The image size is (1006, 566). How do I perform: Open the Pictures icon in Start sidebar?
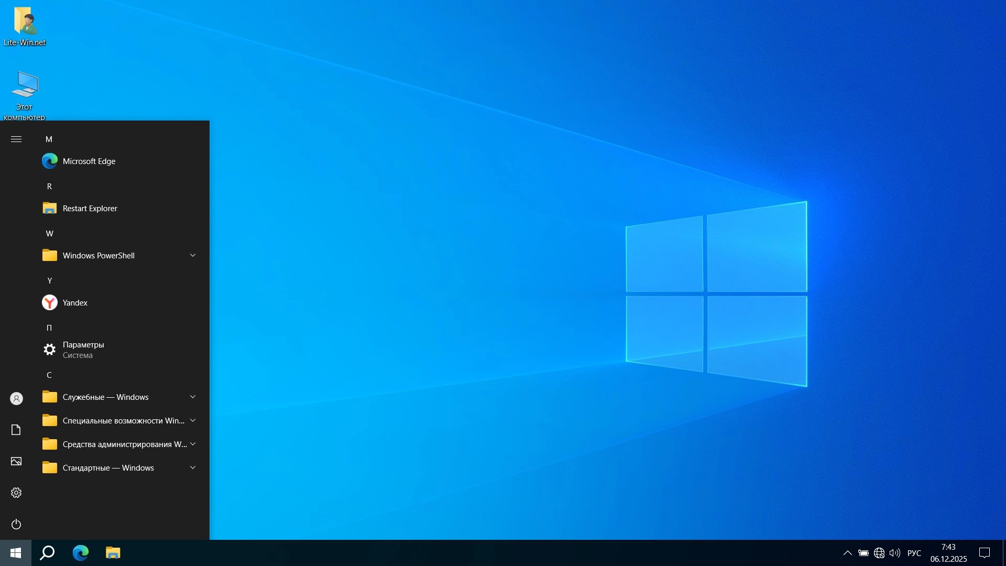coord(16,461)
